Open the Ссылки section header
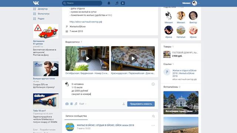Screen dimensions: 237x133 pos(168,64)
